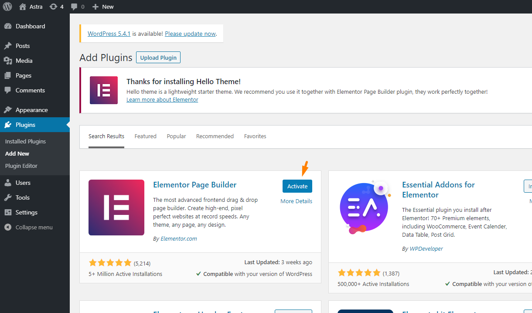The width and height of the screenshot is (532, 313).
Task: Open the Dashboard menu
Action: [35, 26]
